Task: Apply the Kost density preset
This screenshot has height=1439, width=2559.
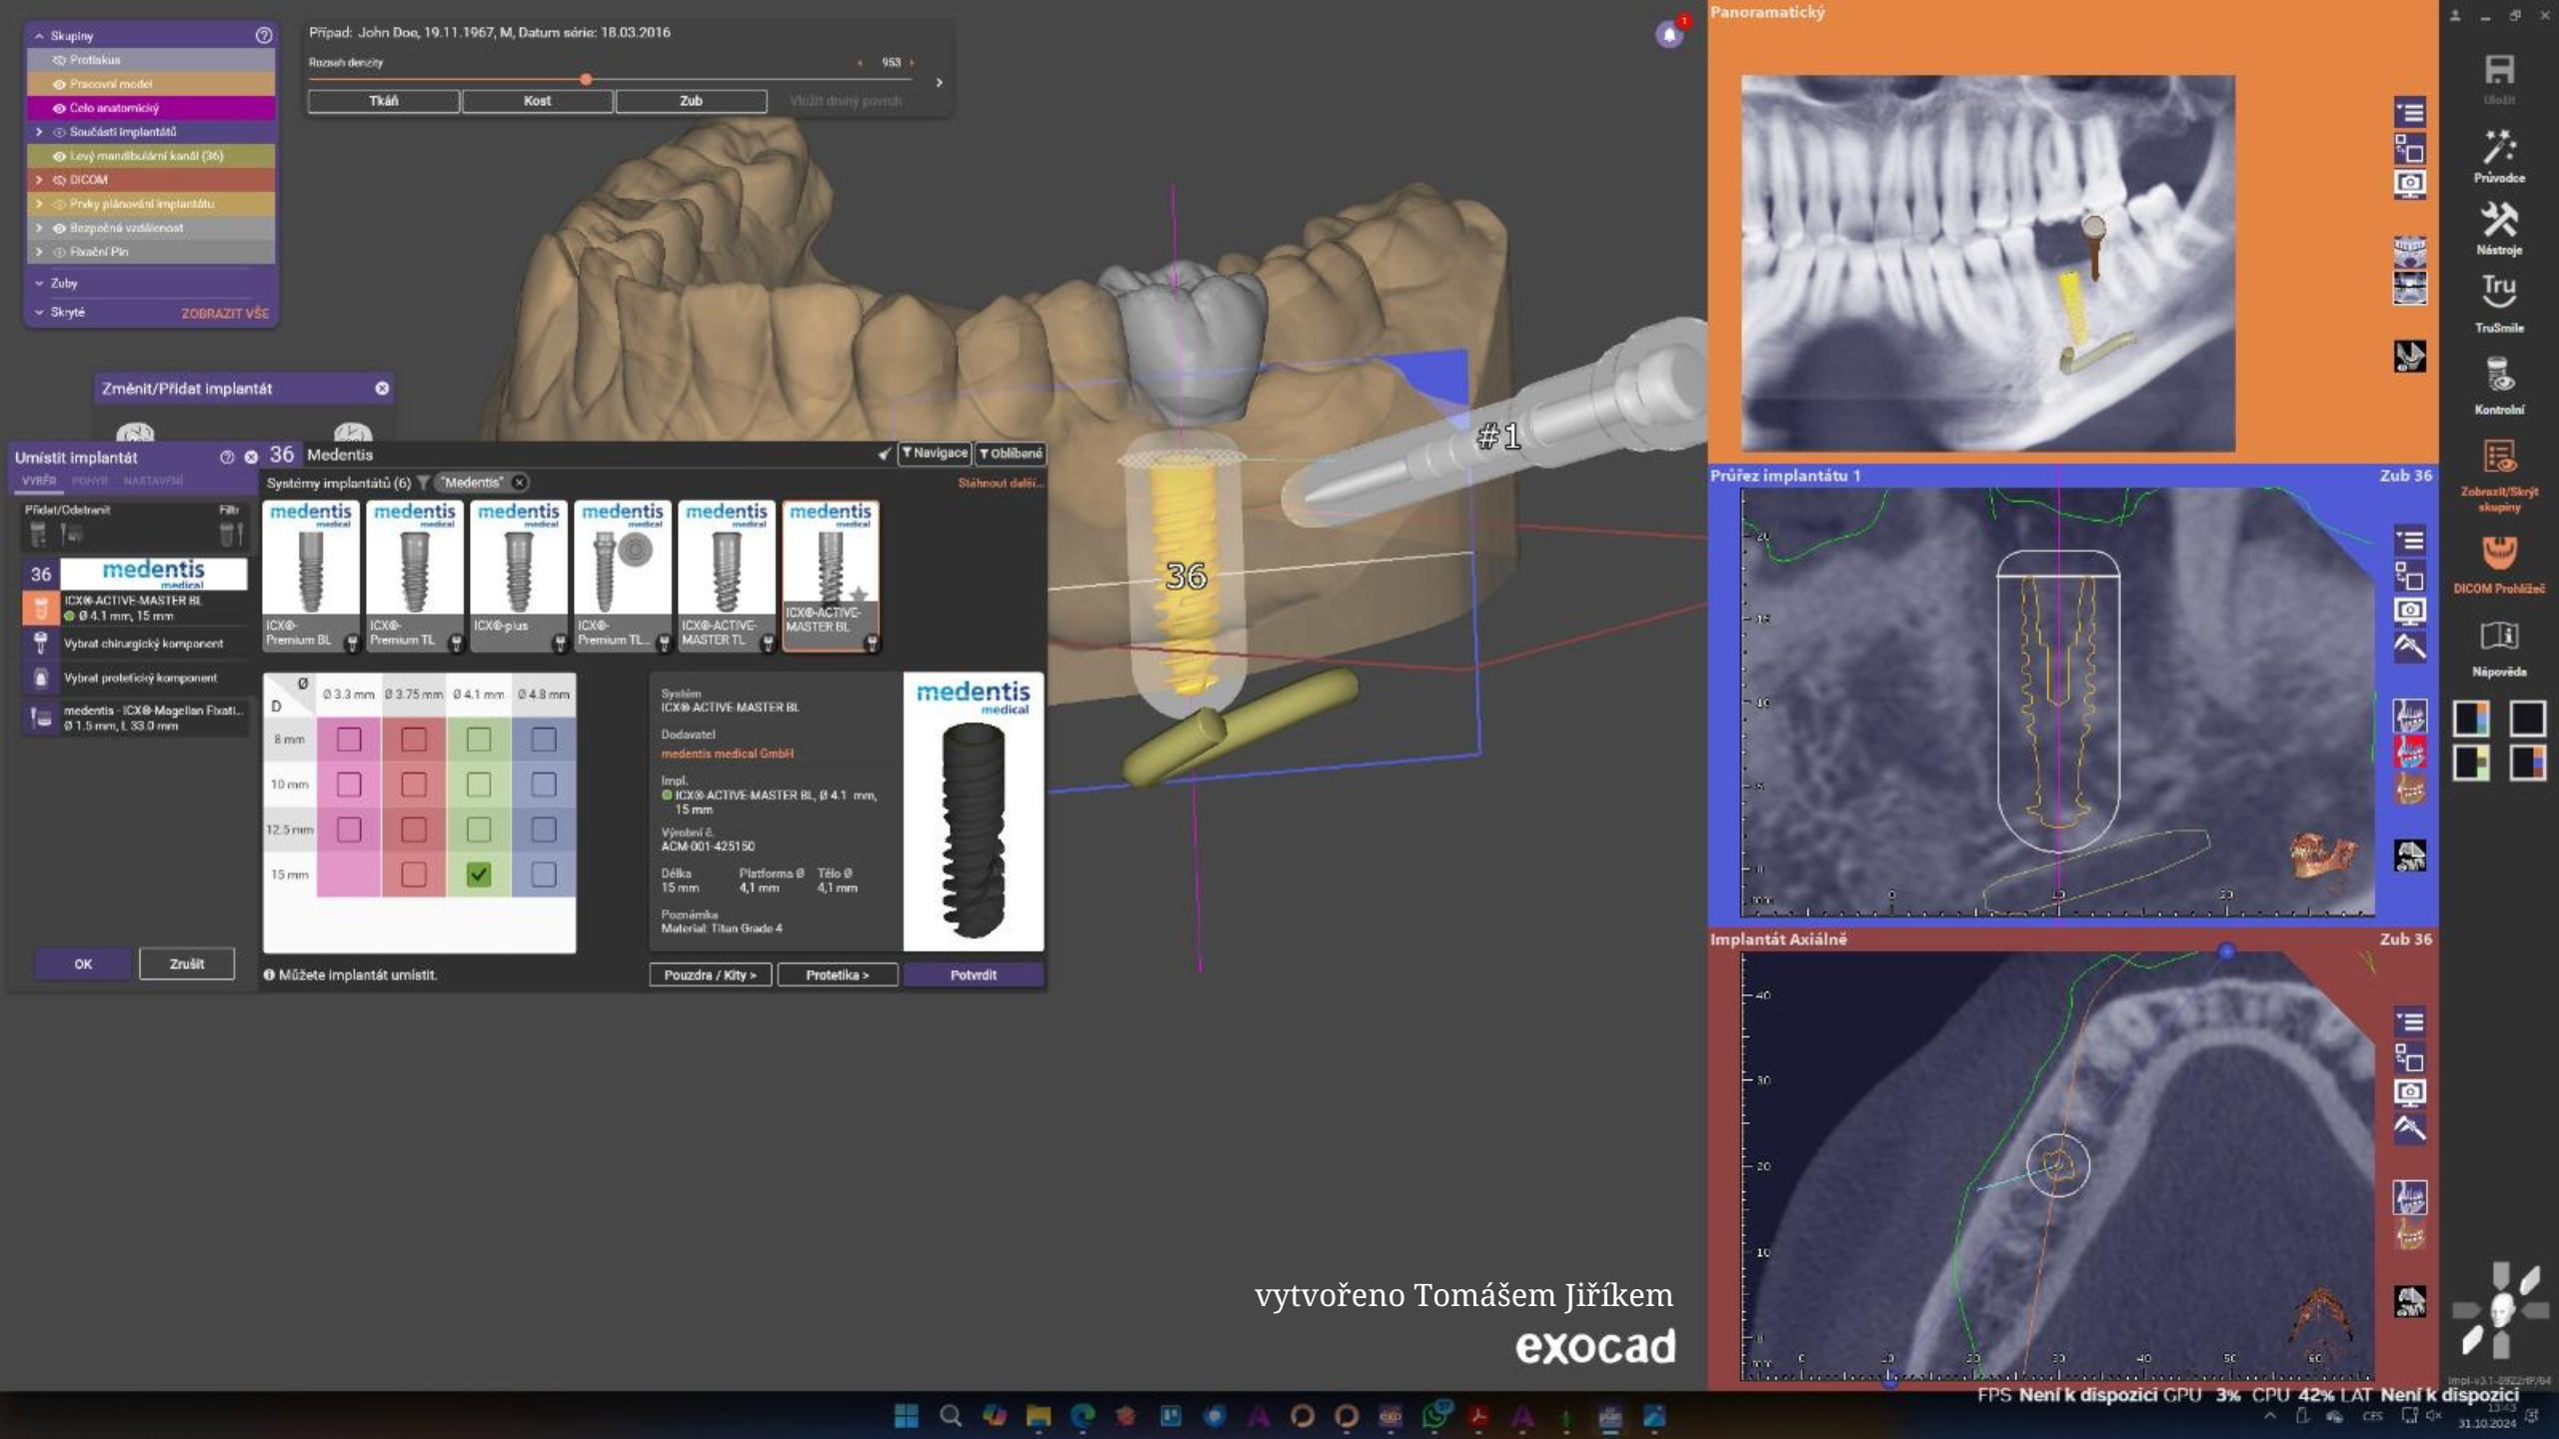Action: (x=538, y=101)
